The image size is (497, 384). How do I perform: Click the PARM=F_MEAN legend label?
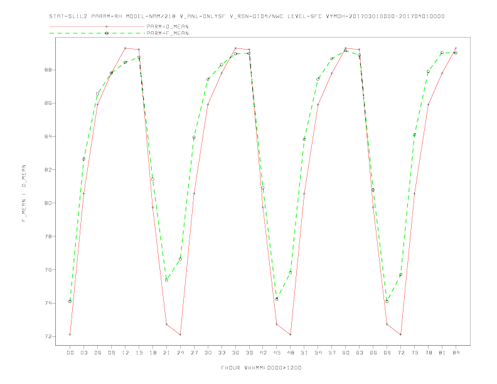[x=168, y=33]
